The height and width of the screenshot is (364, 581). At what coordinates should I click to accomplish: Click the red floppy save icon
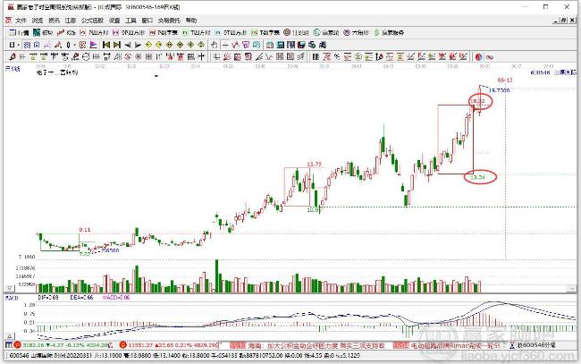click(301, 45)
